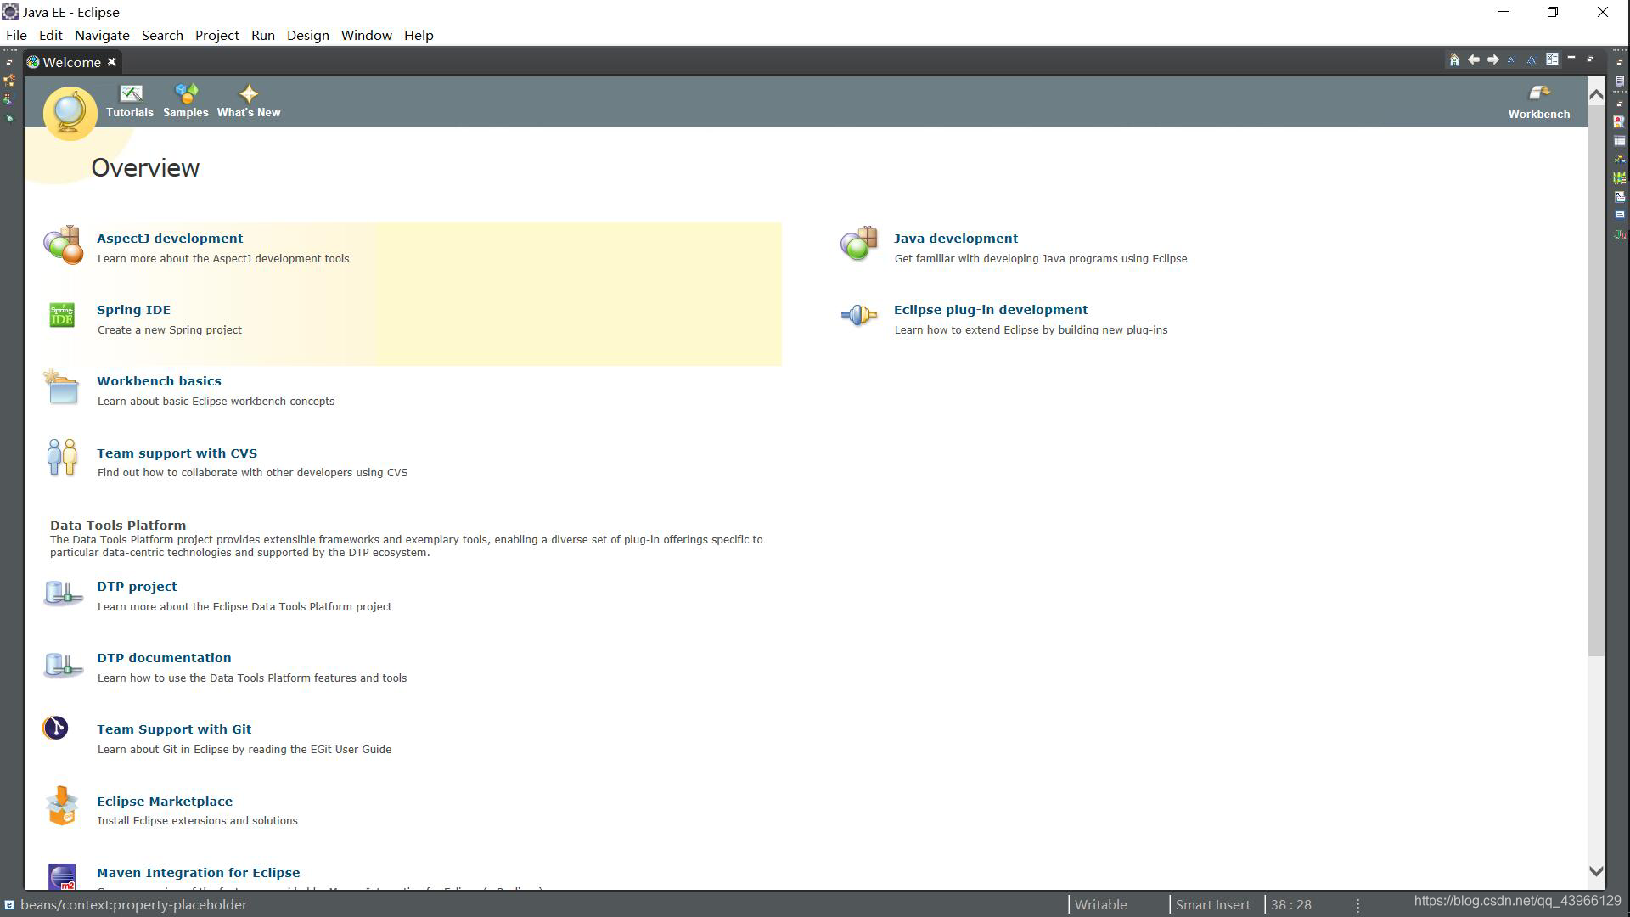The height and width of the screenshot is (917, 1630).
Task: Open the Java development link
Action: click(x=956, y=239)
